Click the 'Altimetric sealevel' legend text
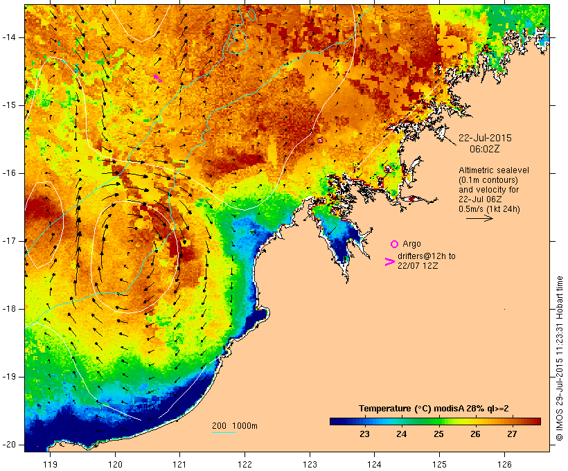This screenshot has width=568, height=471. (494, 170)
